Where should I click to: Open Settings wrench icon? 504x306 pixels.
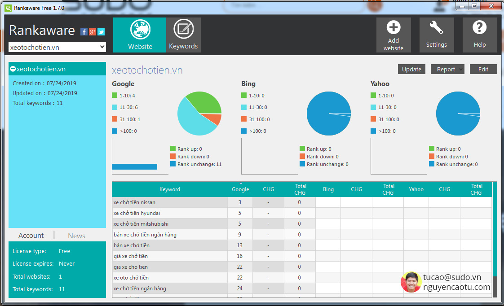pos(436,28)
